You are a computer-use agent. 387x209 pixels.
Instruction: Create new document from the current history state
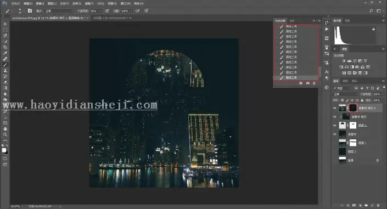click(301, 83)
